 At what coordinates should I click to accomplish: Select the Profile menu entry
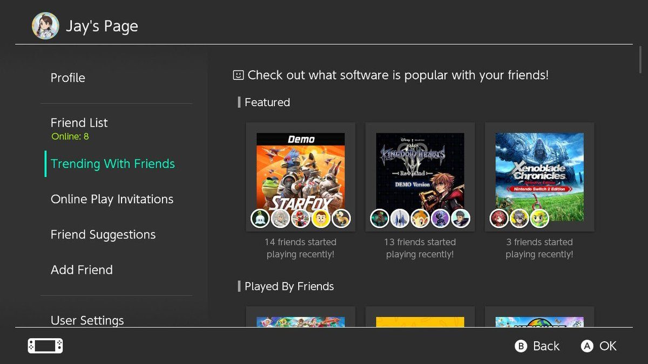[68, 78]
